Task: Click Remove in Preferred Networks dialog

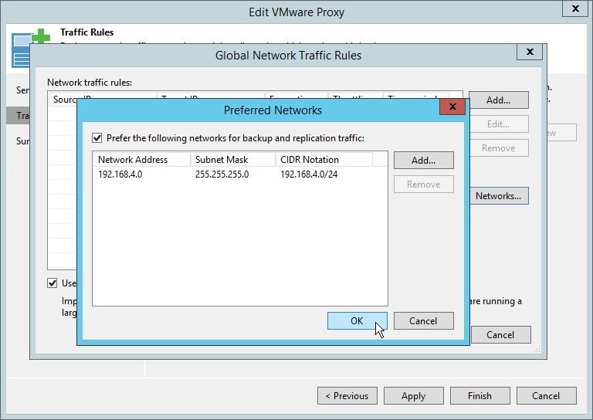Action: tap(423, 185)
